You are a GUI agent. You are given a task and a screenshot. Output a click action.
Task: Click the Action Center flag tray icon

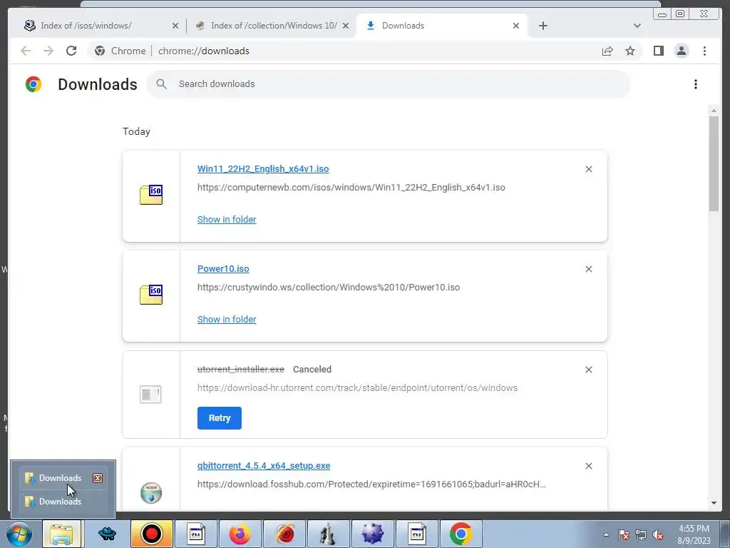coord(624,535)
